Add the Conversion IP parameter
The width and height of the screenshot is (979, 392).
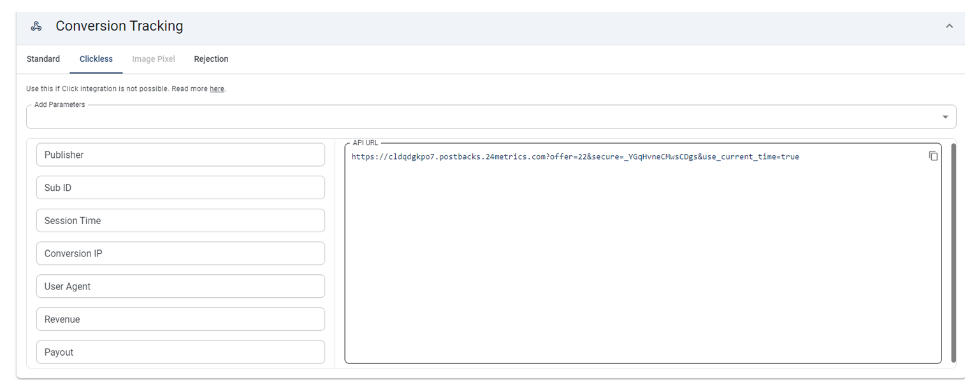180,253
